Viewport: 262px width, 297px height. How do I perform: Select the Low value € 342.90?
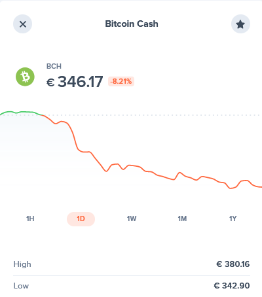232,286
